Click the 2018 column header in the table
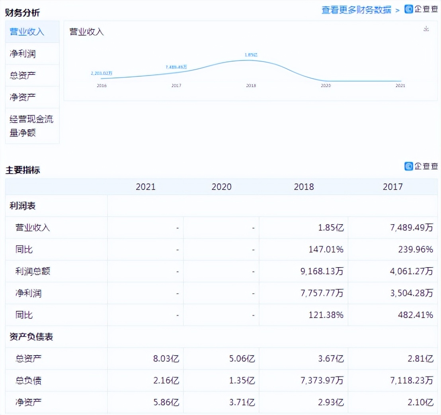Screen dimensions: 441x415 [304, 187]
